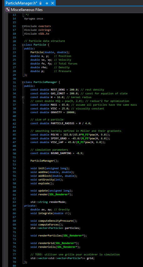Click on 'PARTICLE_RADIUS' constant name
The width and height of the screenshot is (143, 267).
click(x=63, y=124)
